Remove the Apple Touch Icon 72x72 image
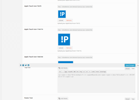 (69, 20)
